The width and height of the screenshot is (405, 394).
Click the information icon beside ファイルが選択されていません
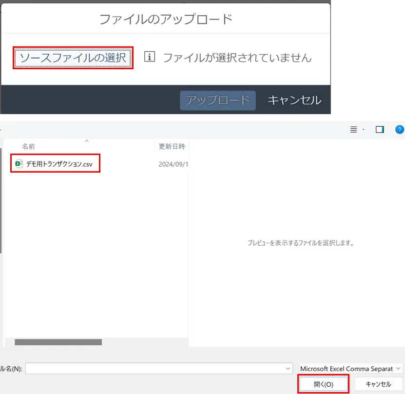[x=150, y=57]
